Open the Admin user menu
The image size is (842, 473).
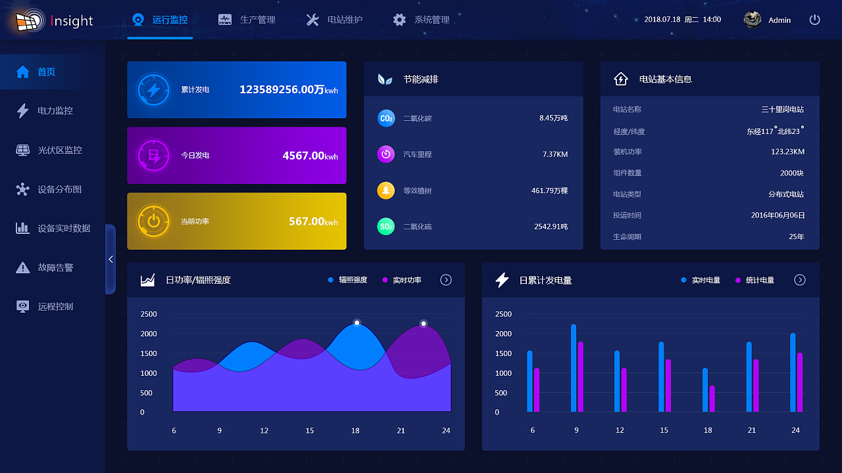[768, 20]
